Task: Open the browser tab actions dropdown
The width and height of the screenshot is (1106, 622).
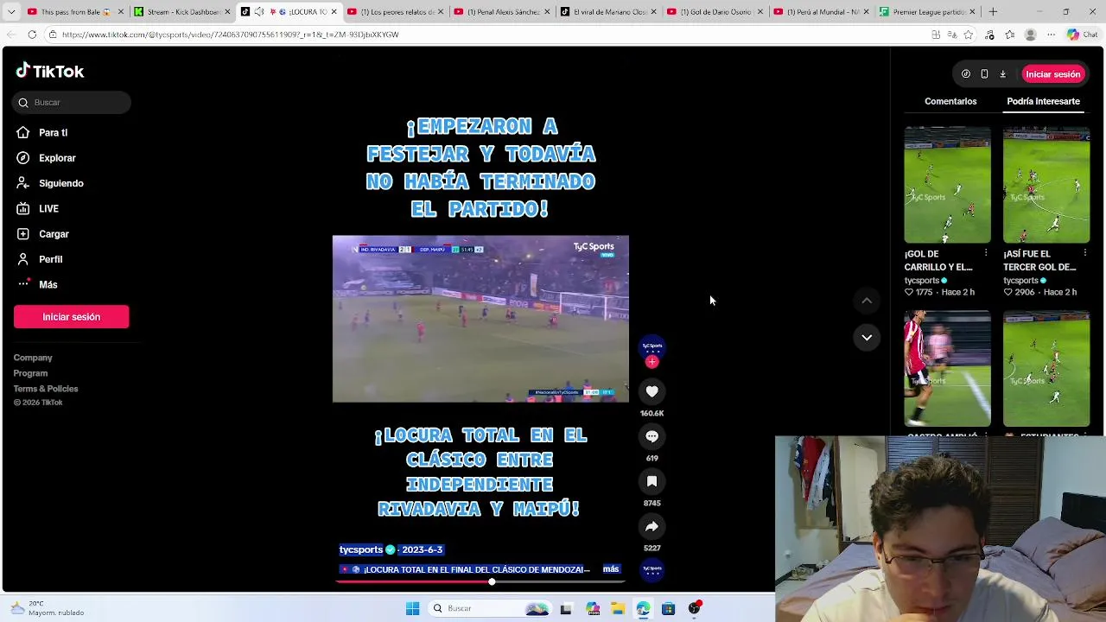Action: [10, 12]
